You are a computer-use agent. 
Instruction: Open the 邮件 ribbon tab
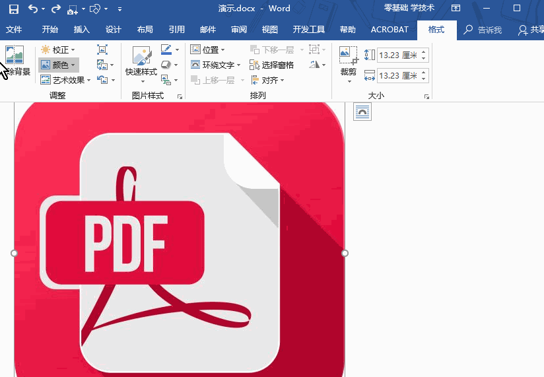pos(208,30)
